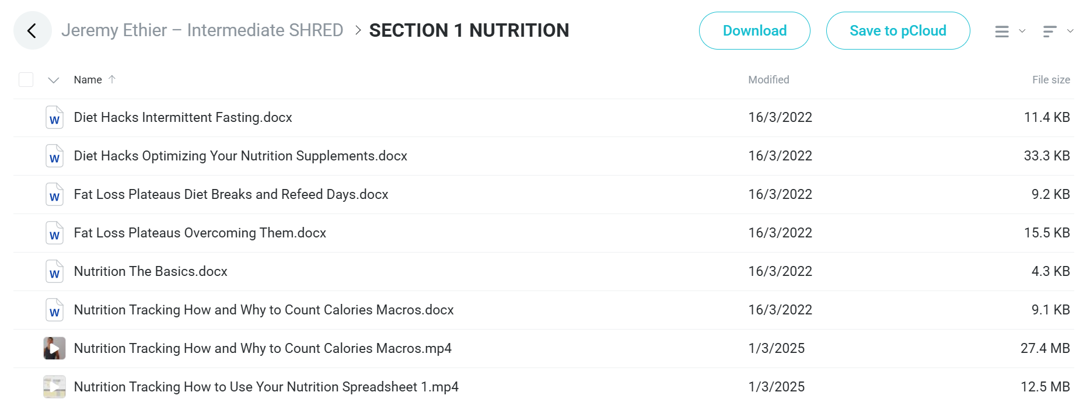The image size is (1090, 406).
Task: Sort files by File size column
Action: 1051,80
